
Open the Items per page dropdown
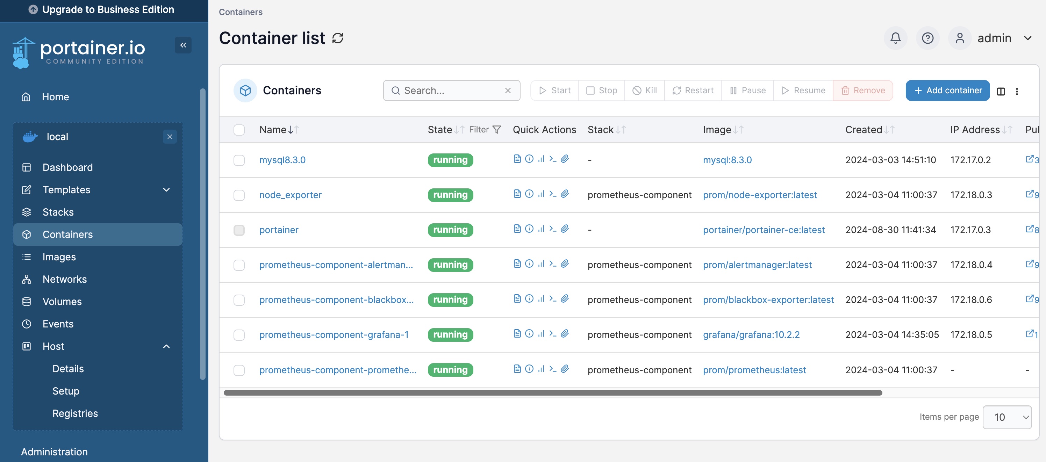click(1007, 417)
